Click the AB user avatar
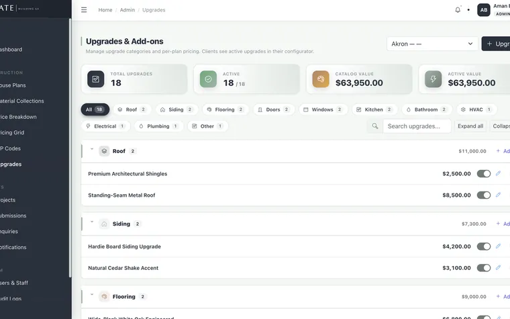This screenshot has height=319, width=510. point(484,10)
